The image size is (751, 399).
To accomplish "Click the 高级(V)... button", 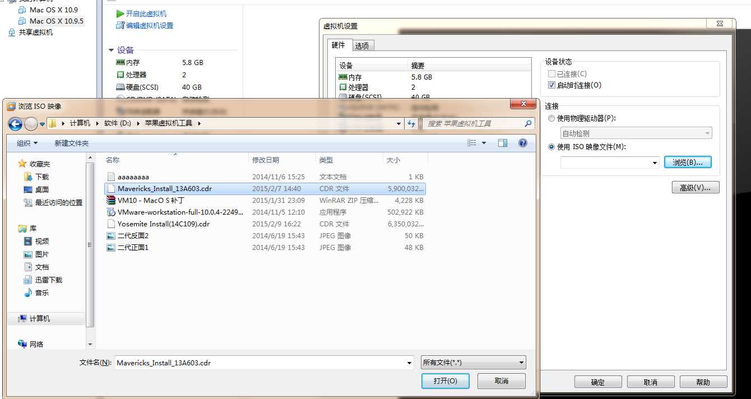I will (696, 188).
